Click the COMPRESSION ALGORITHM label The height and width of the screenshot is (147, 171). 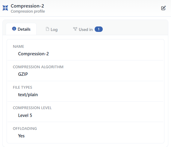pos(38,67)
